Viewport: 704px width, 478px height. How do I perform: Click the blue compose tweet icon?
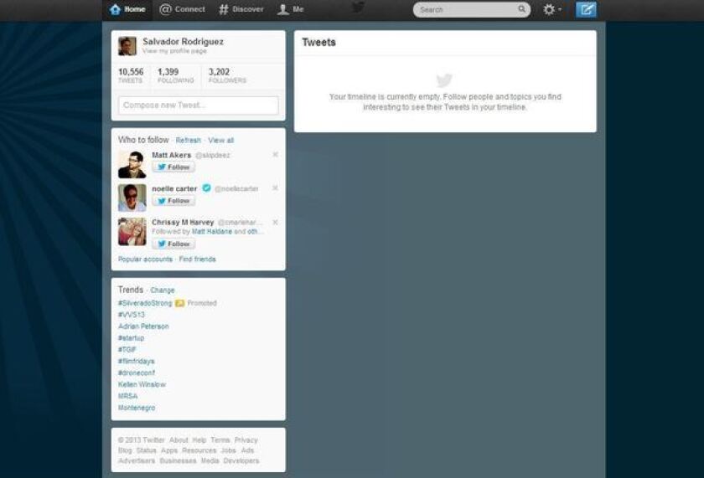[x=586, y=9]
